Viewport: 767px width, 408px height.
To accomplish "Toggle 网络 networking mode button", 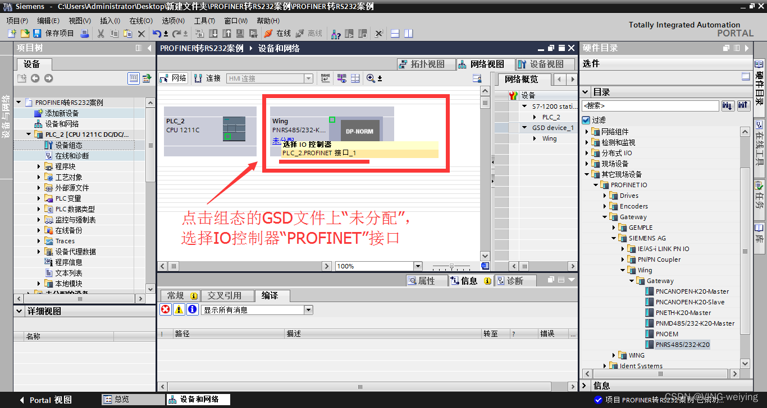I will [174, 78].
